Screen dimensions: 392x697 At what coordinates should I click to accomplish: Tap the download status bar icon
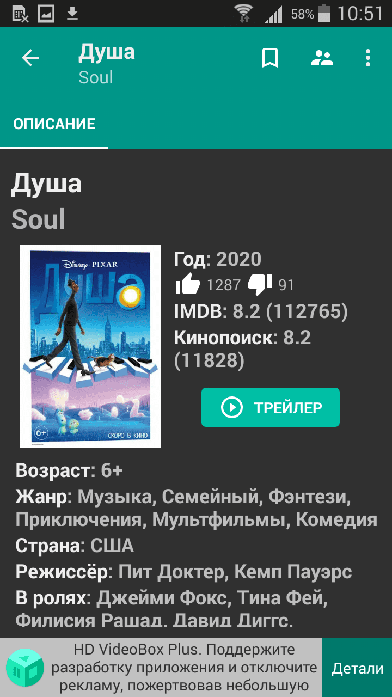point(72,14)
